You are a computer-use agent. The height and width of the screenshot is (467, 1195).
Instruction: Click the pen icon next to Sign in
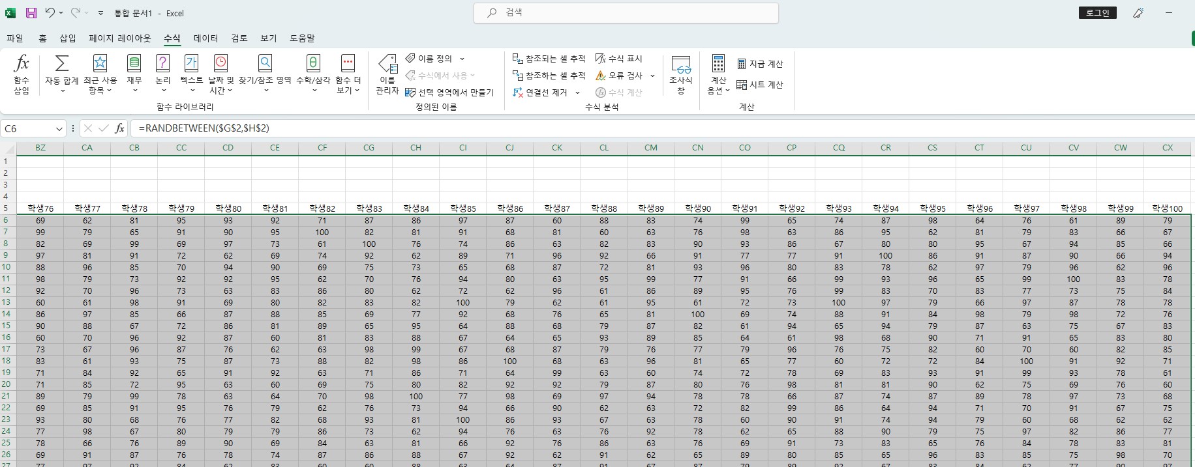click(x=1138, y=12)
